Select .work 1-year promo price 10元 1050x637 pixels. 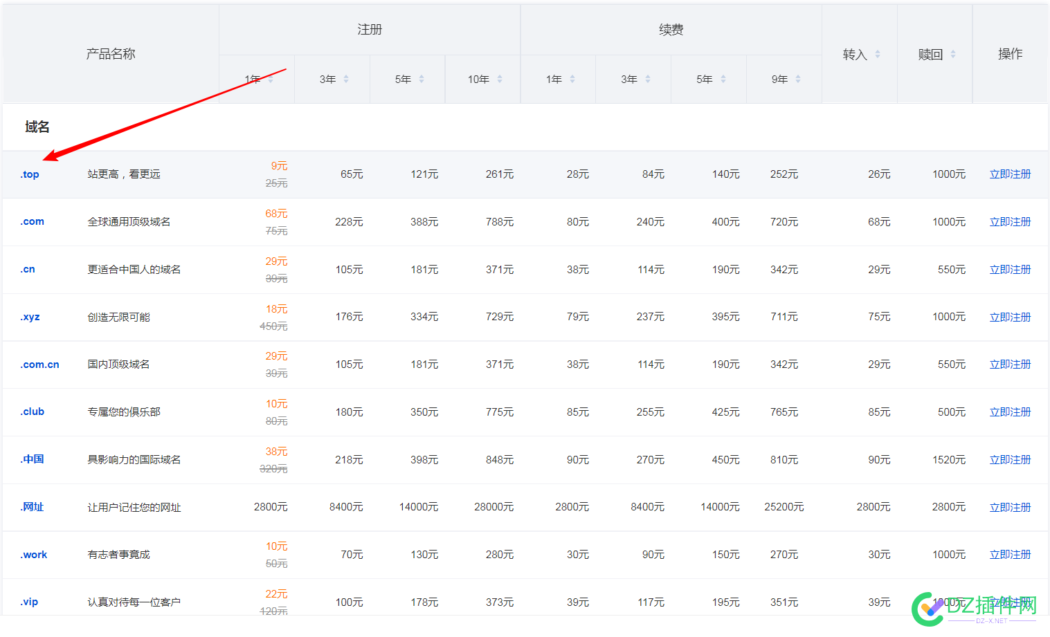(276, 546)
